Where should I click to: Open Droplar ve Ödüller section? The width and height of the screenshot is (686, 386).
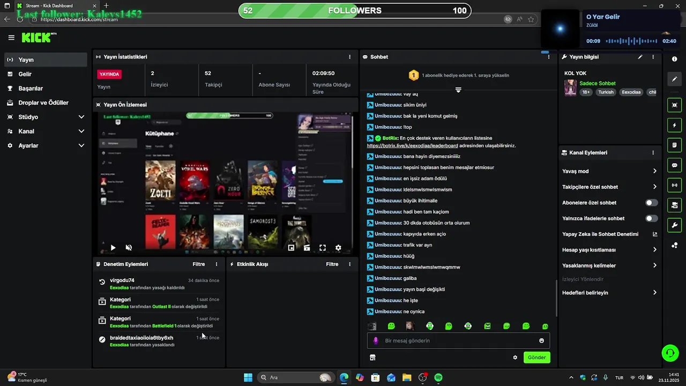(46, 102)
